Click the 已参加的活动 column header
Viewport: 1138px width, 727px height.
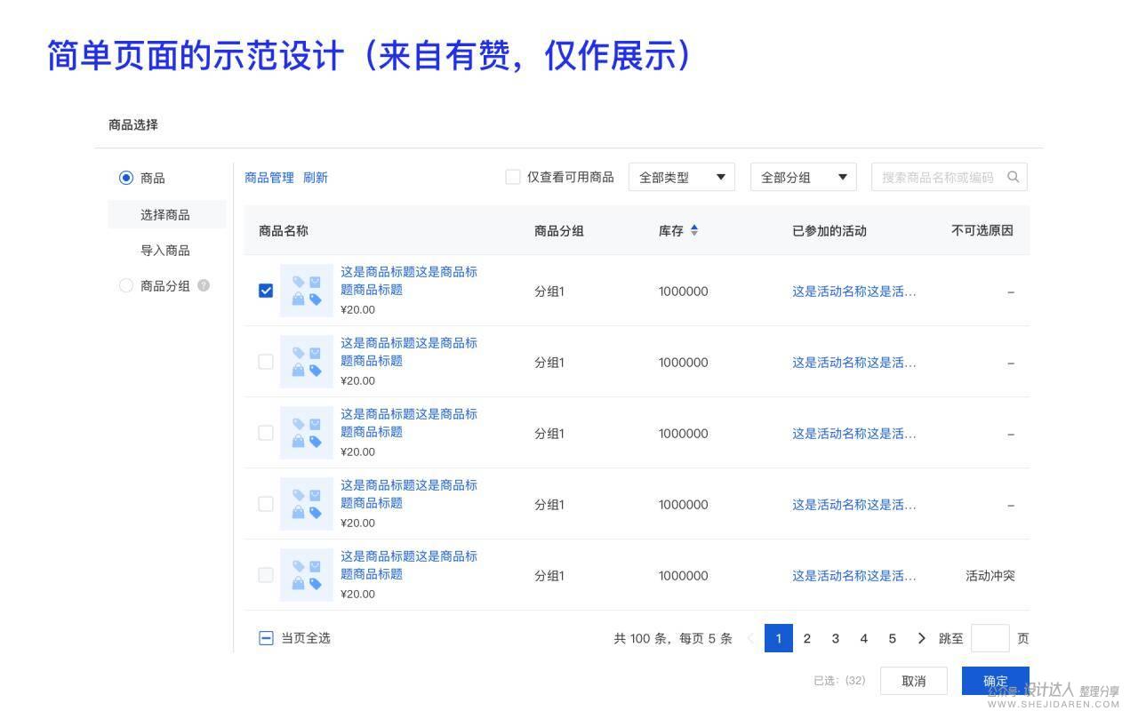(829, 231)
